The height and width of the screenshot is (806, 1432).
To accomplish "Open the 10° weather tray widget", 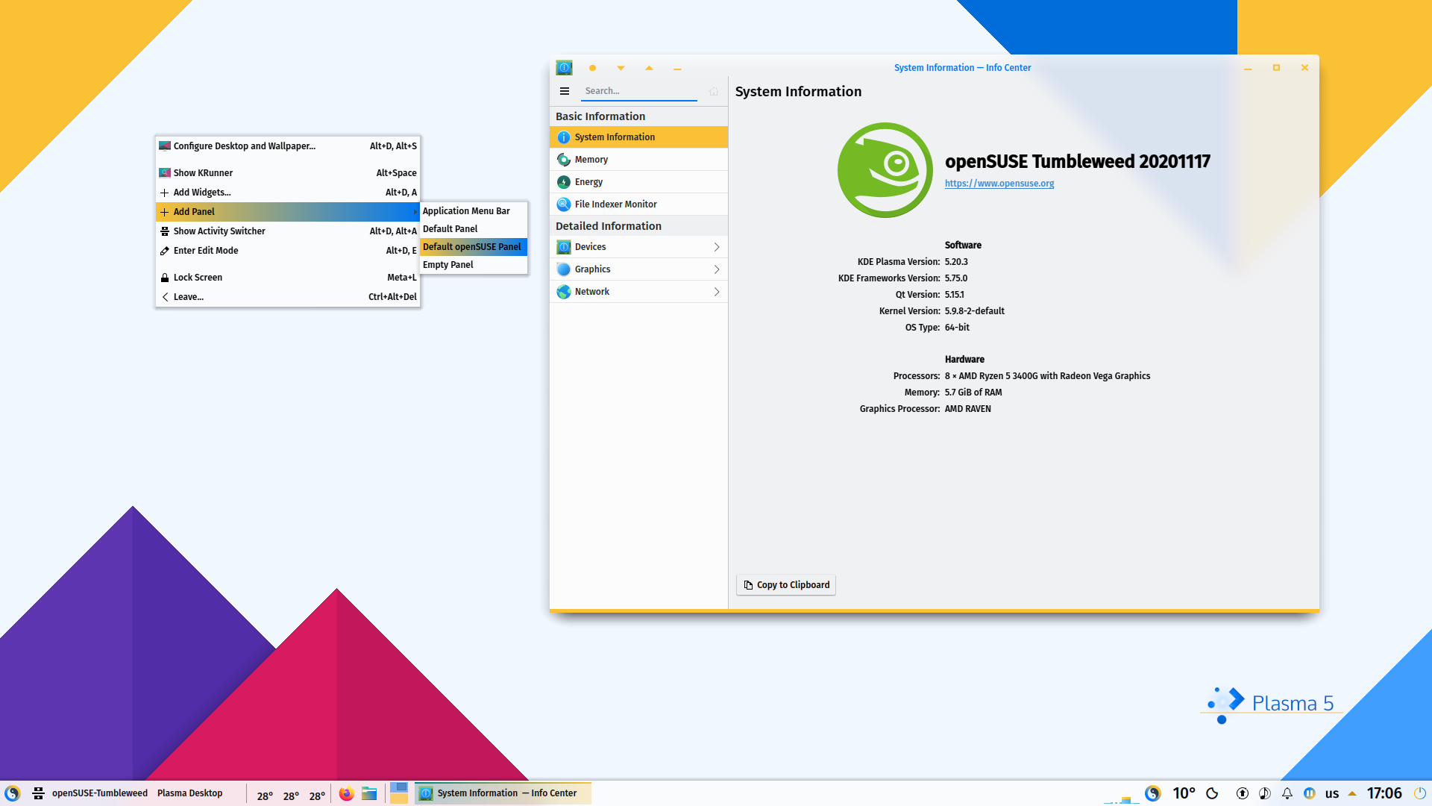I will [x=1184, y=793].
